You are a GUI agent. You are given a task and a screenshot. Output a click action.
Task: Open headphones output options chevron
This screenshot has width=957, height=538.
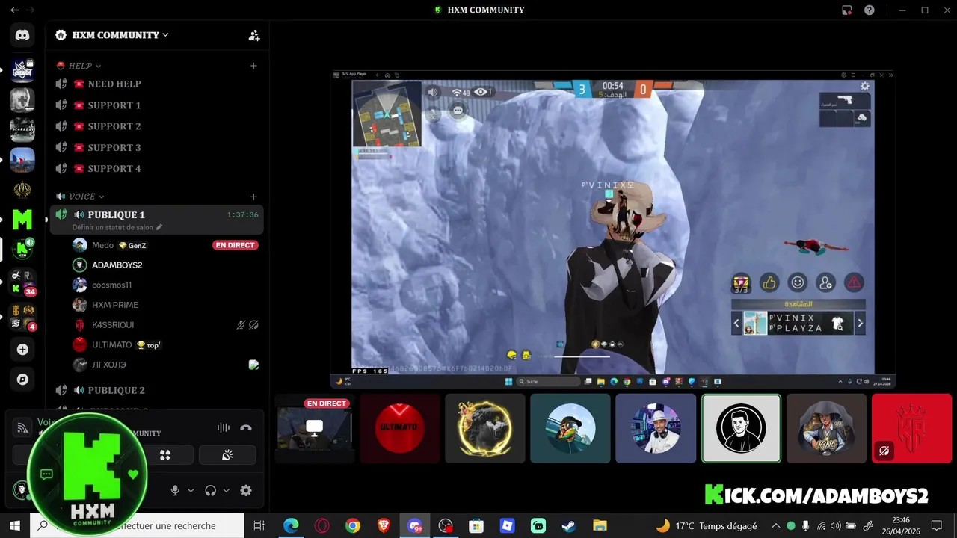click(227, 491)
